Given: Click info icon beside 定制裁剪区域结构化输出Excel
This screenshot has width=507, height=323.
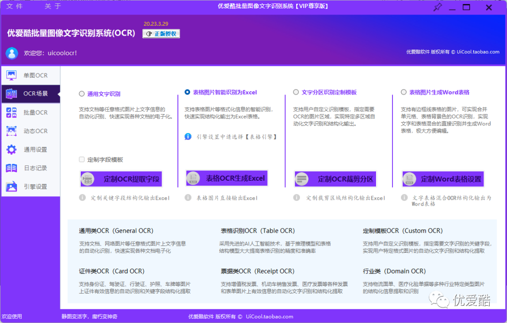Looking at the screenshot, I should (x=297, y=197).
